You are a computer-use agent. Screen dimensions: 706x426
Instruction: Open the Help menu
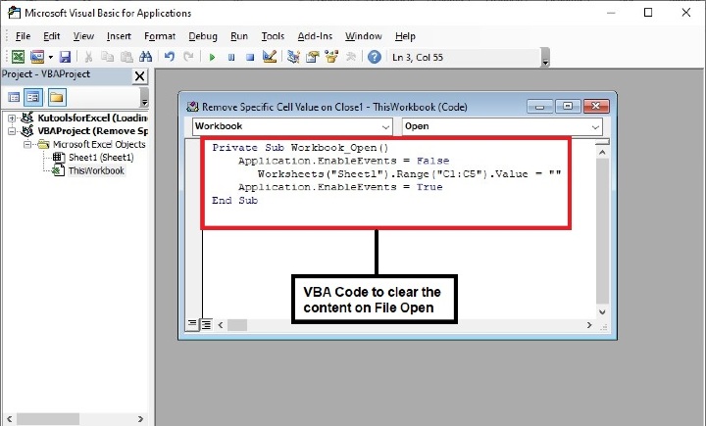[x=405, y=36]
